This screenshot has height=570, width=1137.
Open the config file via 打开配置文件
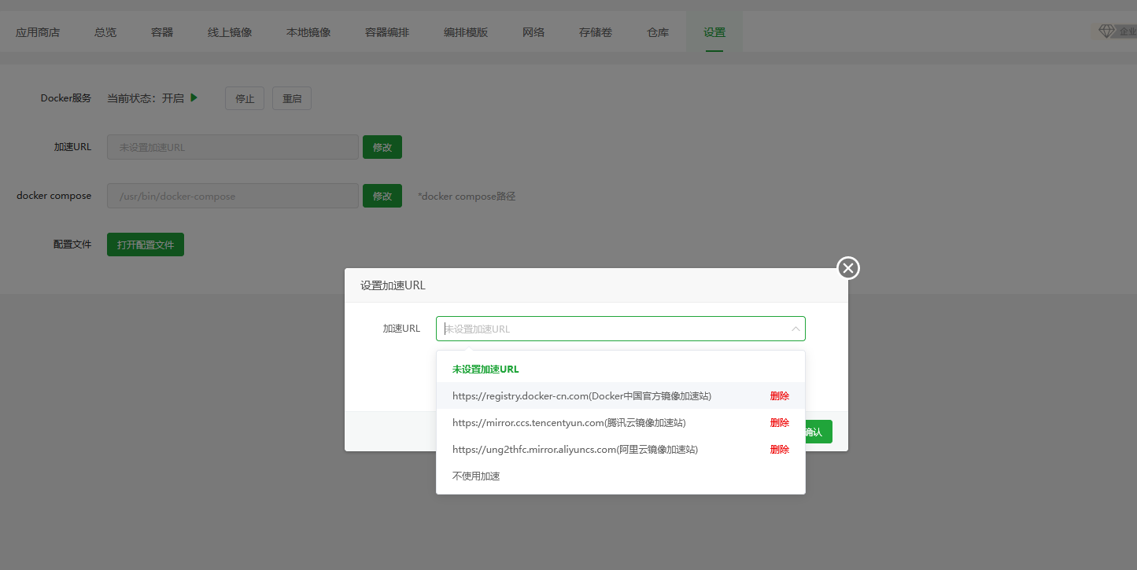[145, 244]
